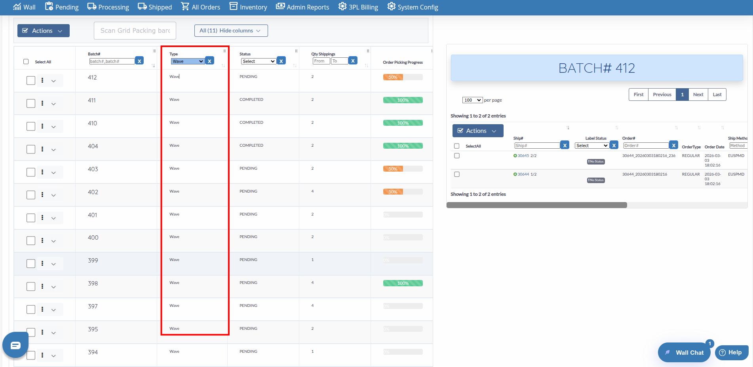Open the floating chat bubble icon
The image size is (753, 367).
point(15,345)
